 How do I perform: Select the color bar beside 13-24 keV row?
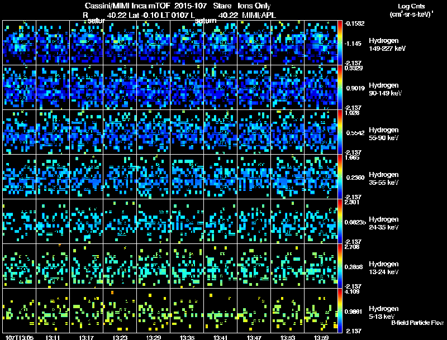[x=340, y=266]
